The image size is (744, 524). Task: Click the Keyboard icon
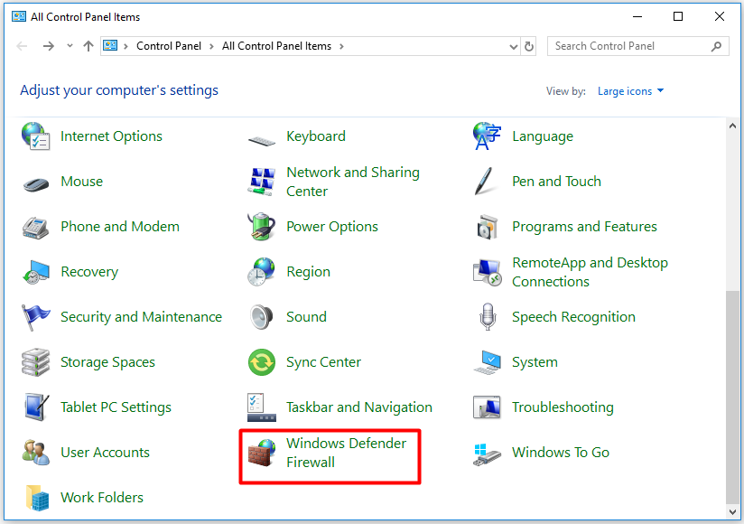click(x=262, y=141)
